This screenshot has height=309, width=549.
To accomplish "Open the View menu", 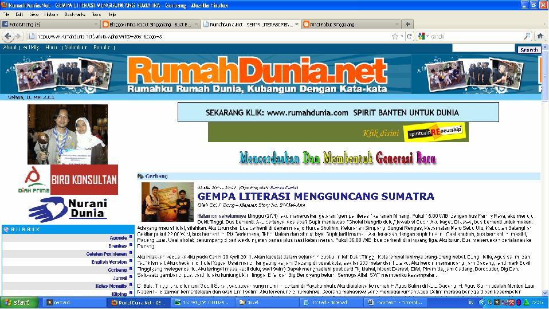I will [34, 14].
